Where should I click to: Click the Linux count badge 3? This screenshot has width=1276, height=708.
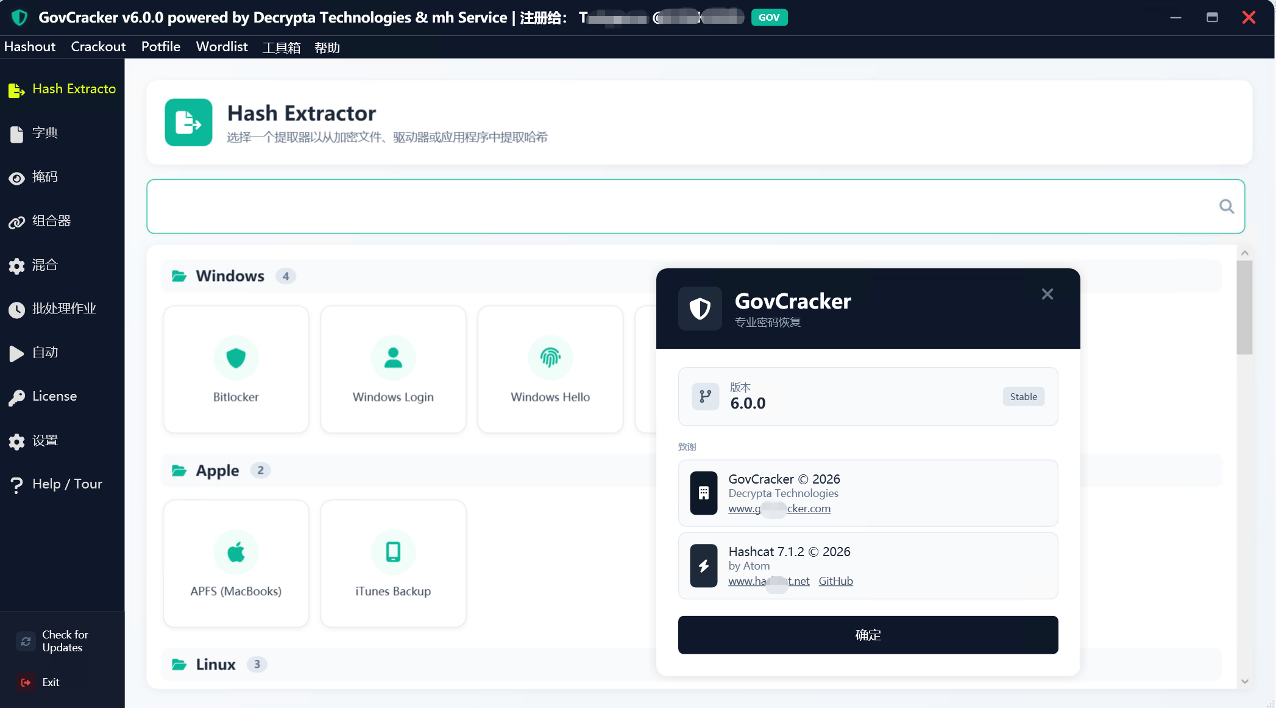tap(257, 665)
